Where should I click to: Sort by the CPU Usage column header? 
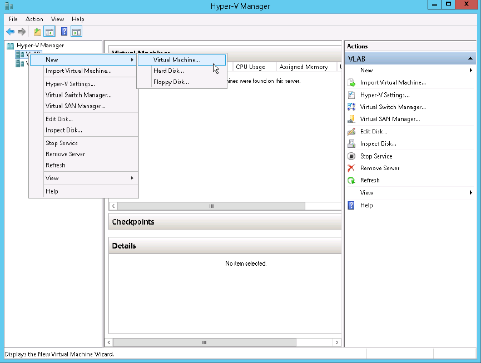pos(254,67)
